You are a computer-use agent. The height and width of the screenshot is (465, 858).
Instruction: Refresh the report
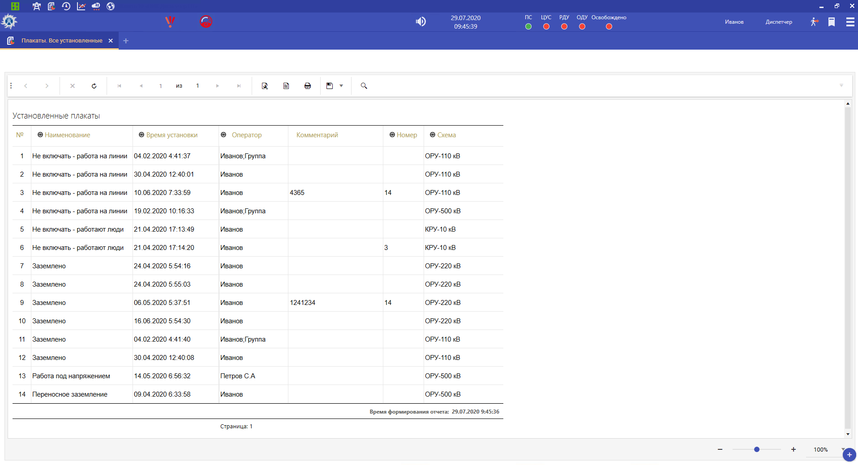(94, 86)
